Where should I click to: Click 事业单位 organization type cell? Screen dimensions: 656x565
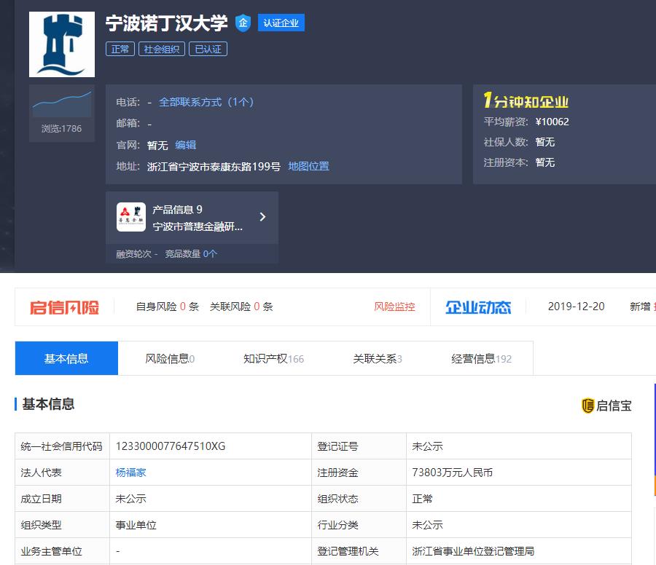click(211, 525)
